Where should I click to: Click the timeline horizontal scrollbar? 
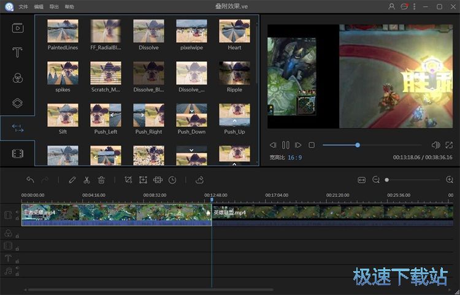click(x=151, y=290)
